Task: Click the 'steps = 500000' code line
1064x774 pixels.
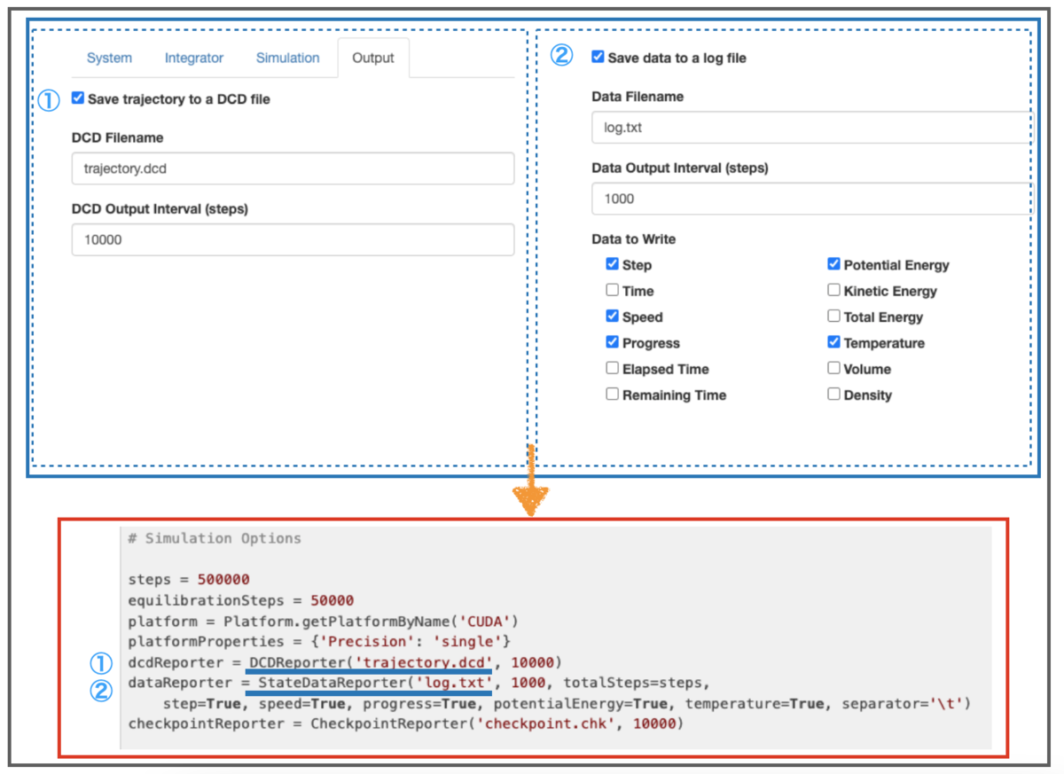Action: (x=189, y=580)
